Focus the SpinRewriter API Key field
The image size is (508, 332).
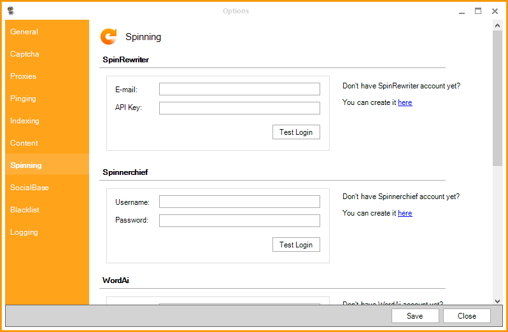pos(239,108)
